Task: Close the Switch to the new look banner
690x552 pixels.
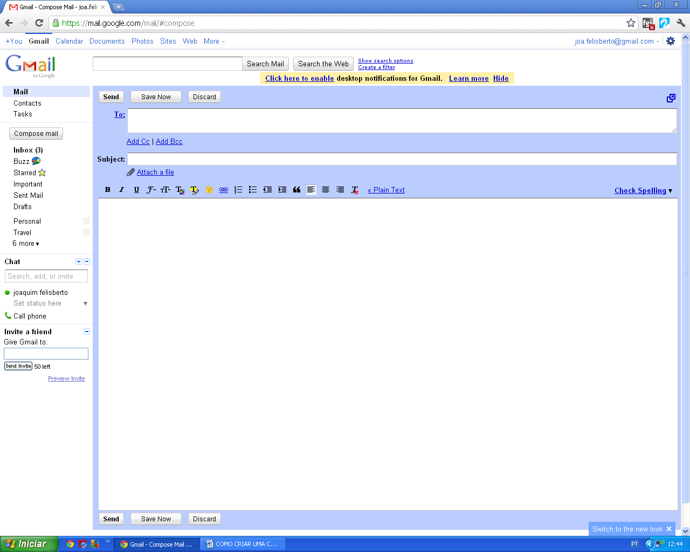Action: click(669, 529)
